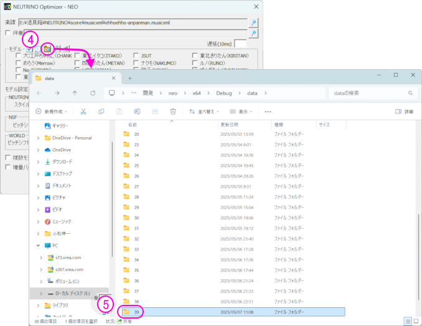This screenshot has height=326, width=422.
Task: Browse for the 伴奏 accompaniment file
Action: [253, 33]
